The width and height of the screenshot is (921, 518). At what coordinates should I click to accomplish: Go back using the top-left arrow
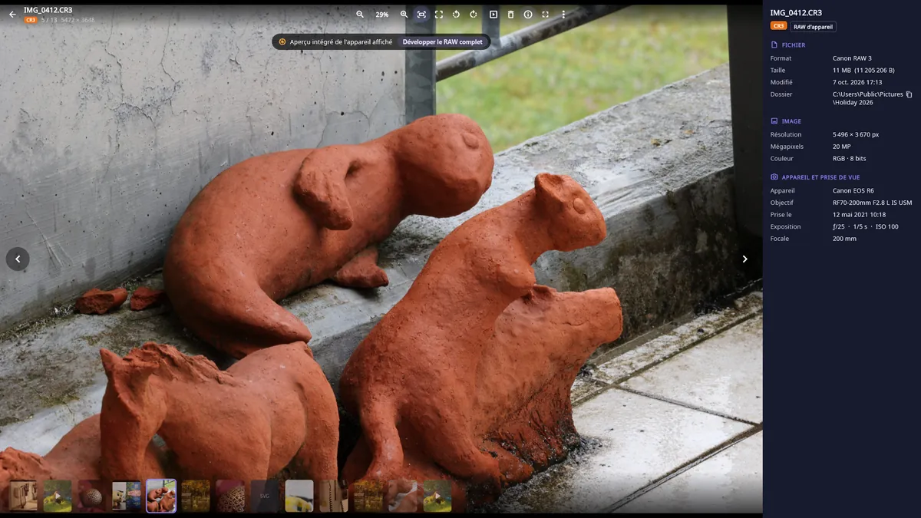(x=12, y=14)
